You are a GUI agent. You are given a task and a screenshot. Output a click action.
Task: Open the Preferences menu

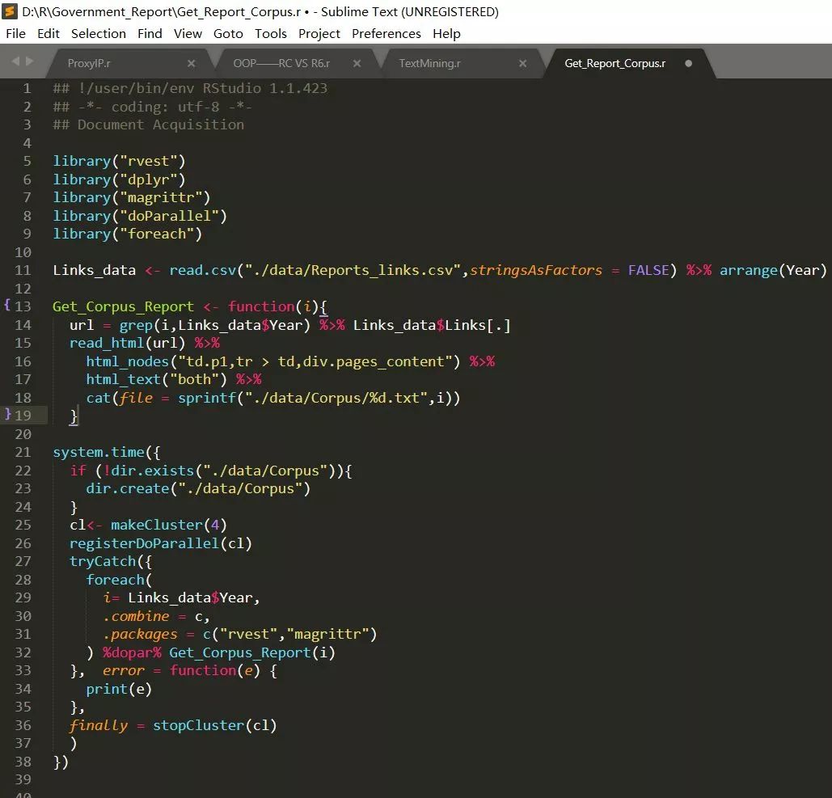point(386,33)
